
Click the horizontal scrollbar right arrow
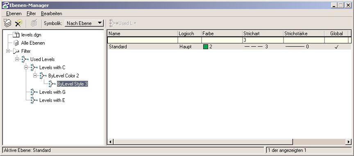pyautogui.click(x=348, y=142)
